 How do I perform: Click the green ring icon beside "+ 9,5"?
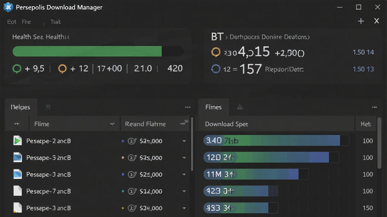[x=17, y=69]
